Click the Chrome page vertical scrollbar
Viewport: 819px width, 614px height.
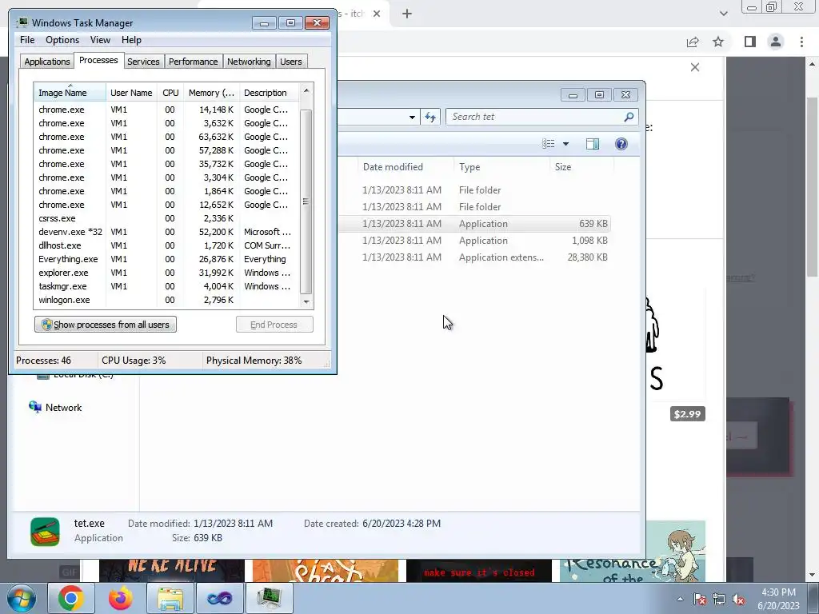(x=813, y=187)
